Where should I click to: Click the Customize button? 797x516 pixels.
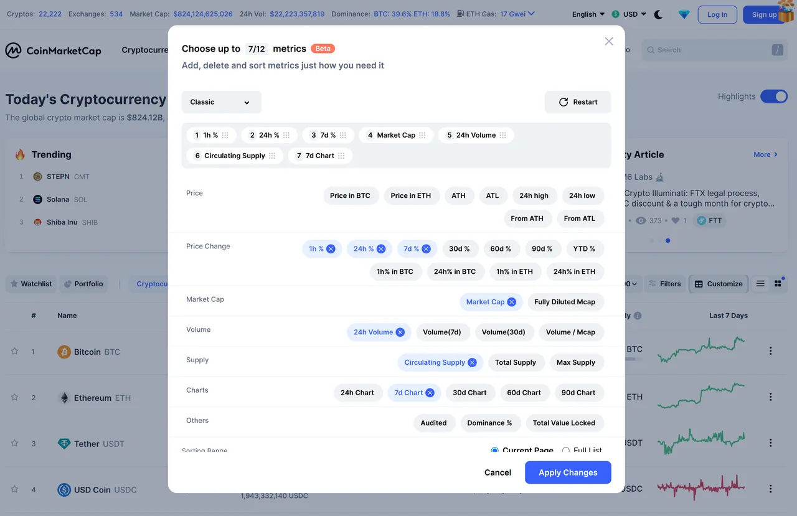tap(719, 284)
